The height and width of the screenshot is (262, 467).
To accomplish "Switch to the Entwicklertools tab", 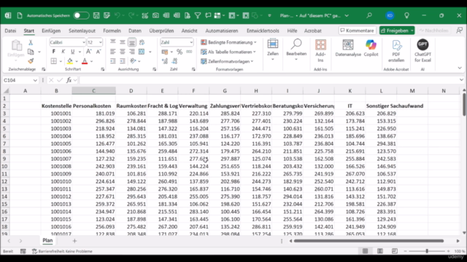I will 263,31.
